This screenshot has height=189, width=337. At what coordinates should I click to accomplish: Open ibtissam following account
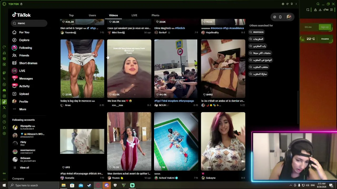coord(24,160)
